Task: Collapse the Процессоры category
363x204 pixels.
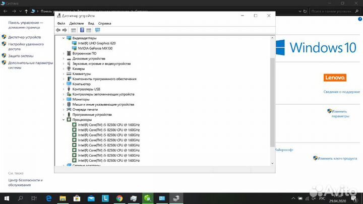Action: tap(64, 119)
